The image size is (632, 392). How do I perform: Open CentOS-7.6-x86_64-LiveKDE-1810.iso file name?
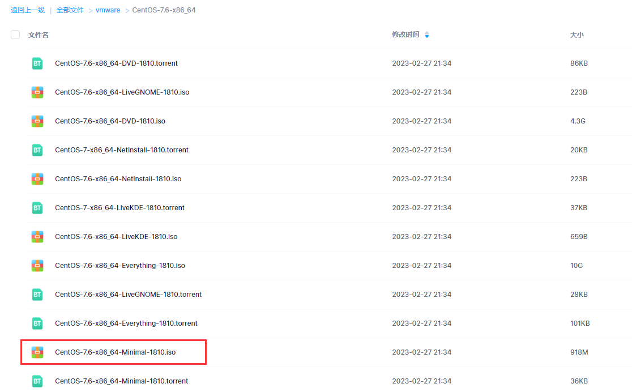coord(116,237)
